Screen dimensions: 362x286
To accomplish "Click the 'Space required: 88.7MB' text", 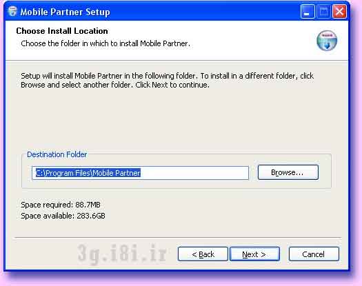I will (x=61, y=205).
